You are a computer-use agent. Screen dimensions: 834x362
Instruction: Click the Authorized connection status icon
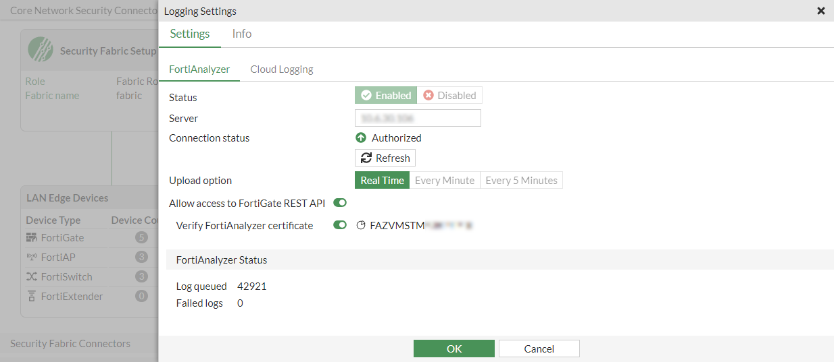point(361,138)
